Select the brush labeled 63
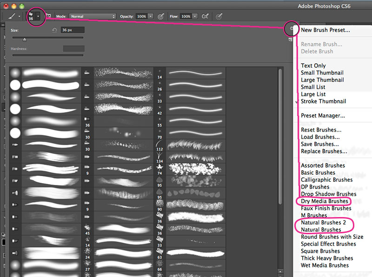The height and width of the screenshot is (277, 372). [x=190, y=253]
